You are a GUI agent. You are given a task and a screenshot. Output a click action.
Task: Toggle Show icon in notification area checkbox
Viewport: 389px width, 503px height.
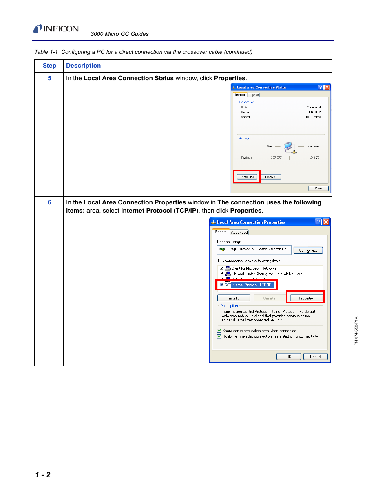point(219,331)
